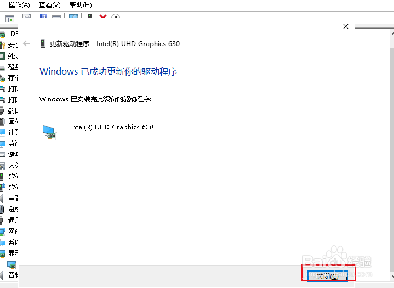Click the circular disable device toolbar icon
This screenshot has height=288, width=394.
(x=116, y=16)
